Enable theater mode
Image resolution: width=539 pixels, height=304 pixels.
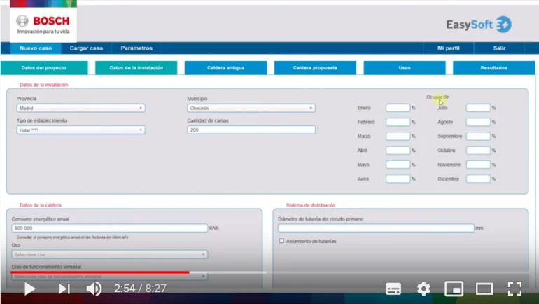484,289
